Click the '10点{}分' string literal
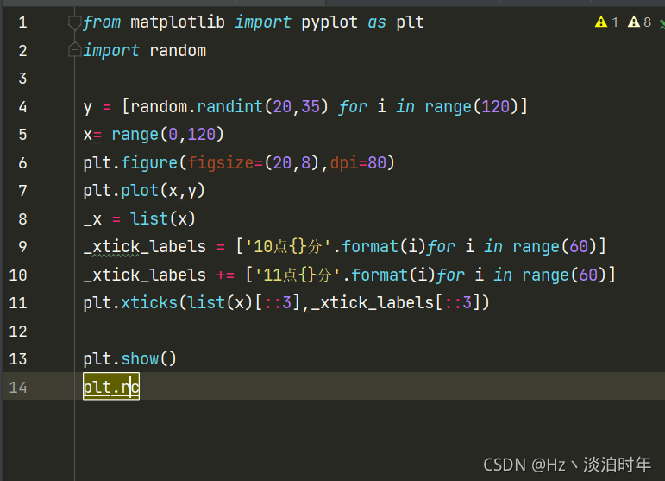Screen dimensions: 665x481 [288, 247]
